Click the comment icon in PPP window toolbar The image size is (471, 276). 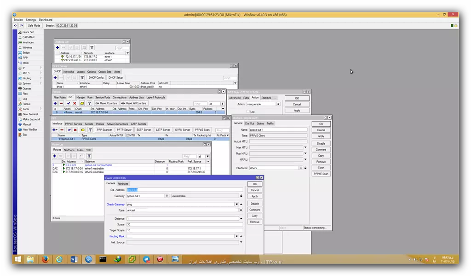(83, 130)
